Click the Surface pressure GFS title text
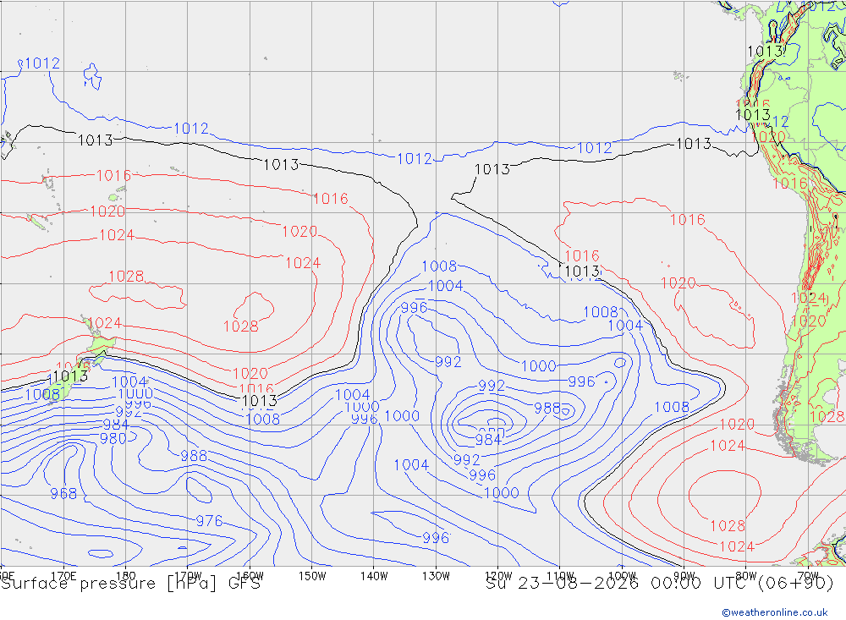The width and height of the screenshot is (846, 620). point(130,584)
